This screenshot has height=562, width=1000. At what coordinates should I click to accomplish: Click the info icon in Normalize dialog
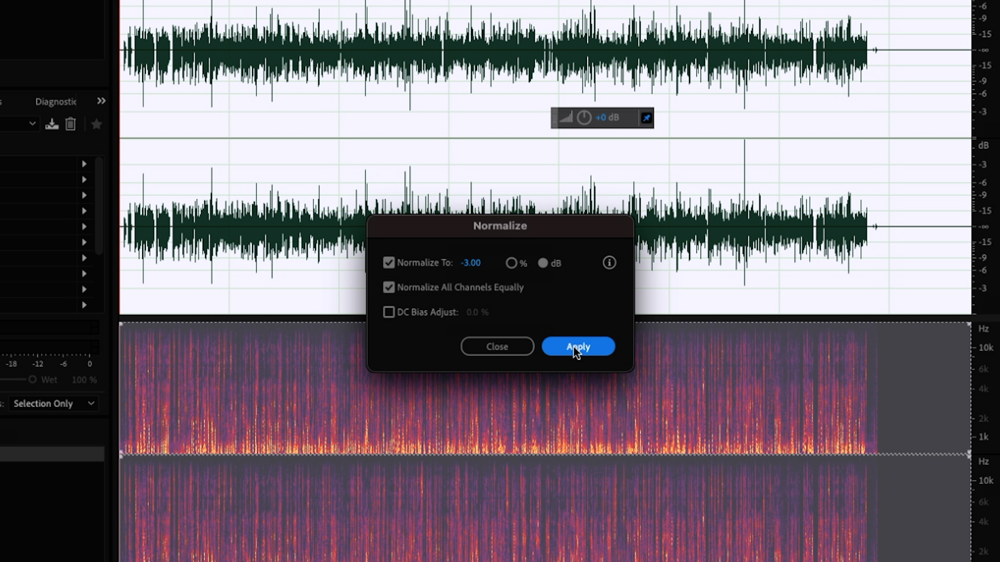pyautogui.click(x=609, y=263)
